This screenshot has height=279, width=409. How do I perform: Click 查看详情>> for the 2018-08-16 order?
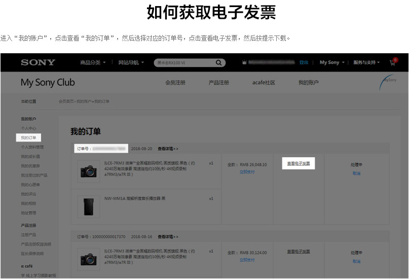click(x=168, y=237)
